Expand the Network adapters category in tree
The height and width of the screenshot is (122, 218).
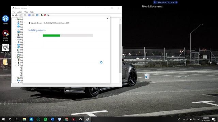pyautogui.click(x=16, y=47)
